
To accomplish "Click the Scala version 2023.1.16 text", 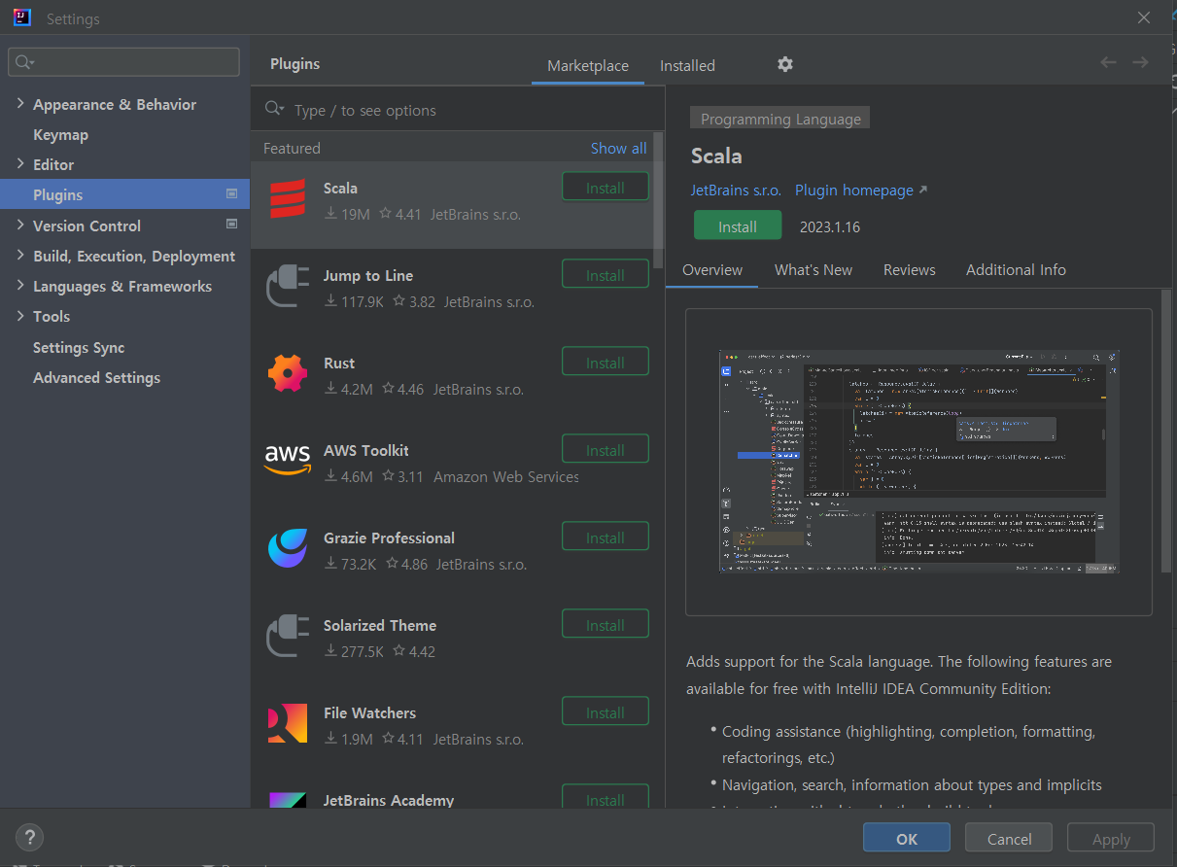I will pos(830,226).
